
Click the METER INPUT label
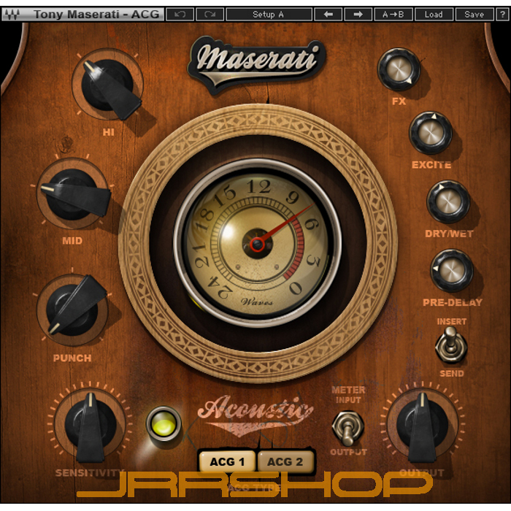pos(348,395)
